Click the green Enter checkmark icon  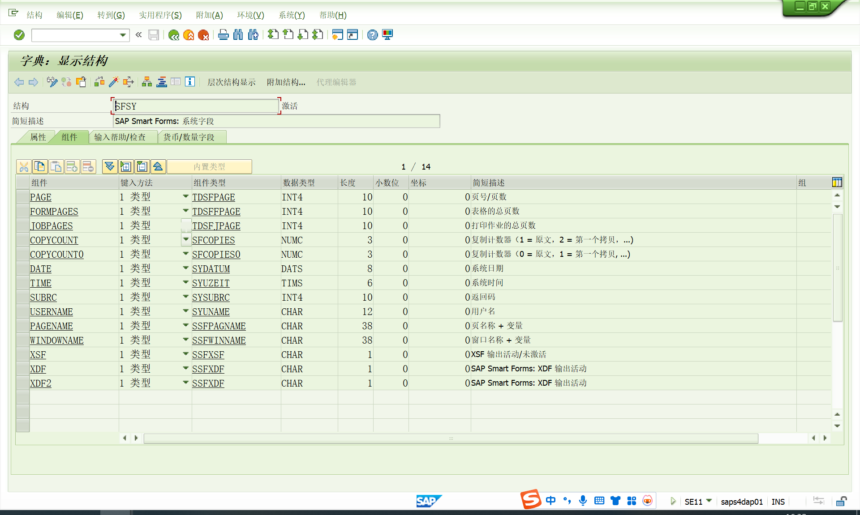[x=19, y=35]
